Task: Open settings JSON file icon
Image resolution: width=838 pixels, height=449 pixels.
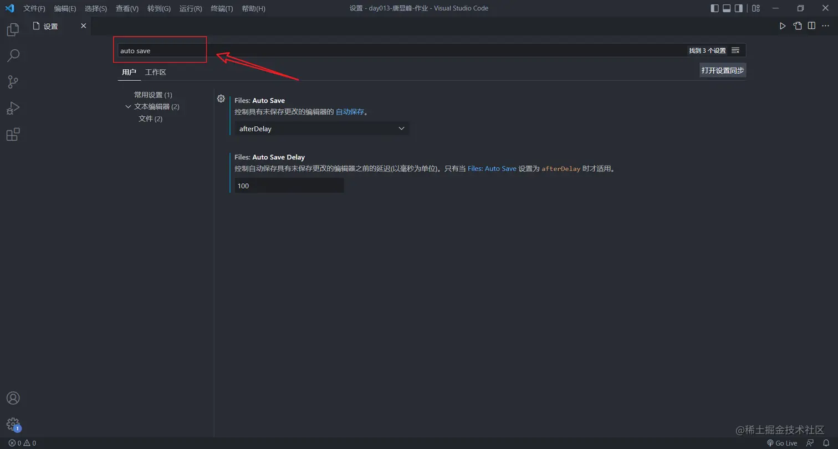Action: click(797, 26)
